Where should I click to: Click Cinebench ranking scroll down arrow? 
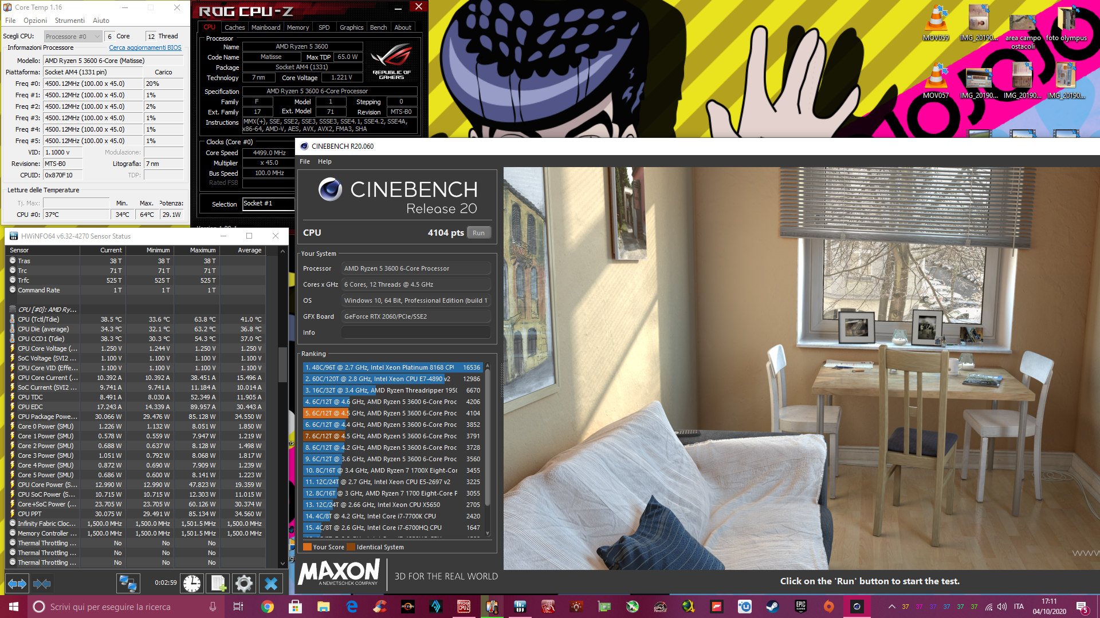488,533
